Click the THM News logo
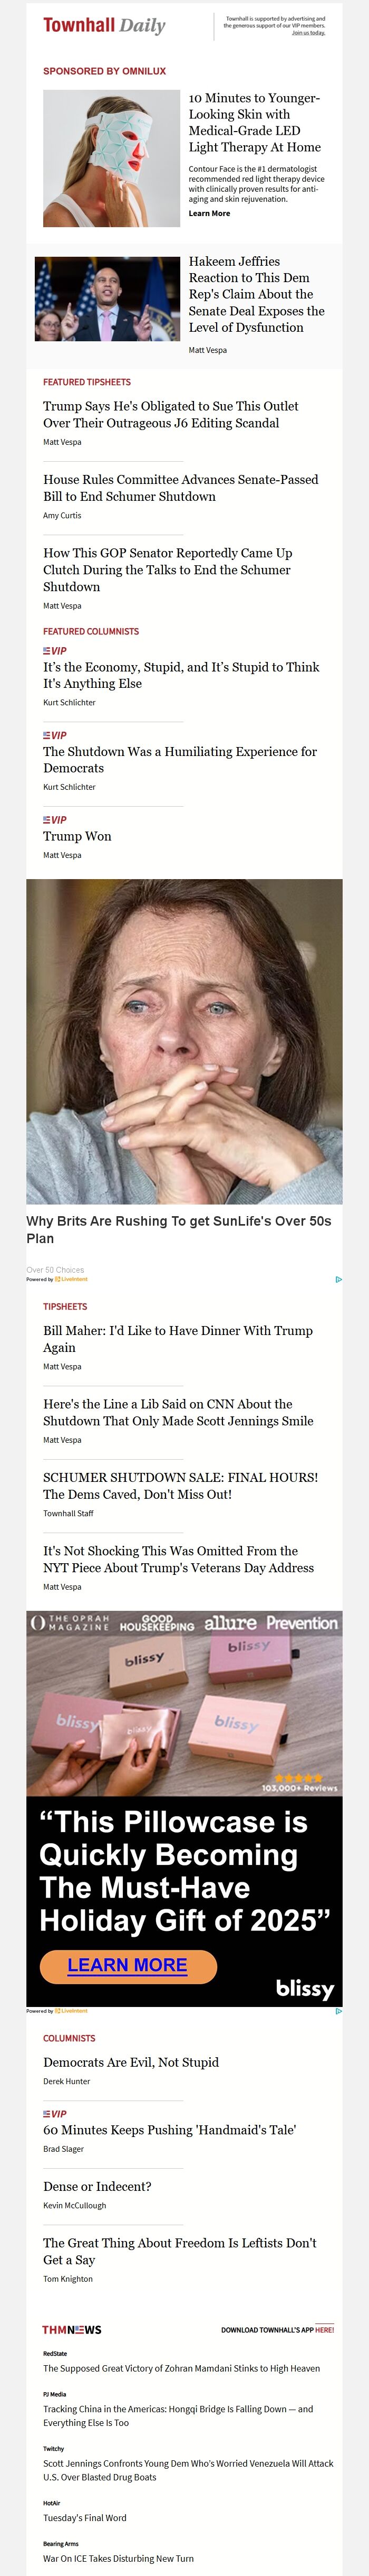369x2576 pixels. pos(72,2329)
